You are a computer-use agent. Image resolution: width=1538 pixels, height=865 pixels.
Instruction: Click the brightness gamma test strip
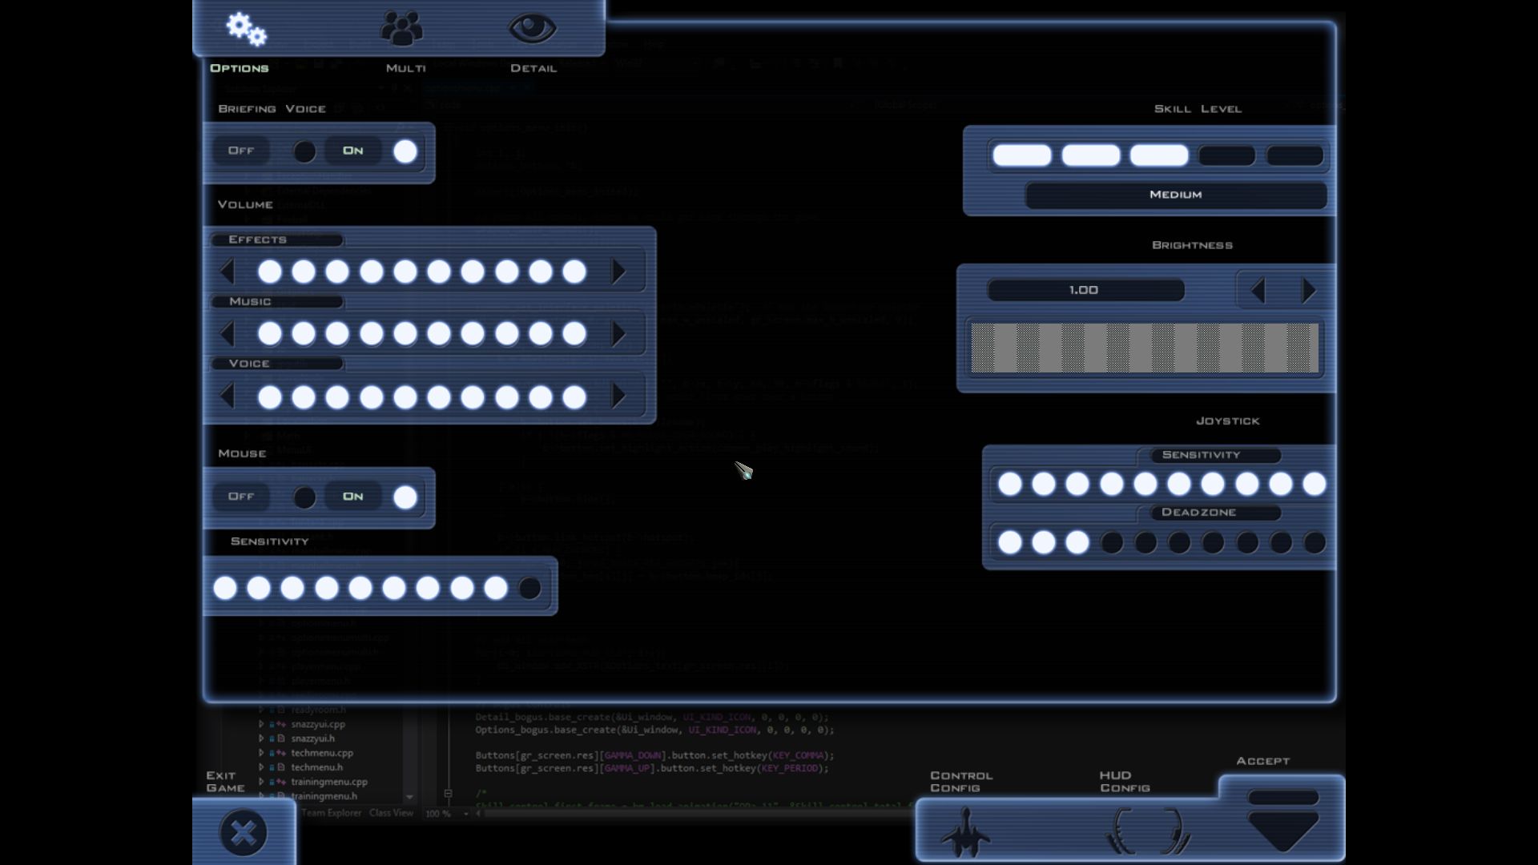(1145, 348)
